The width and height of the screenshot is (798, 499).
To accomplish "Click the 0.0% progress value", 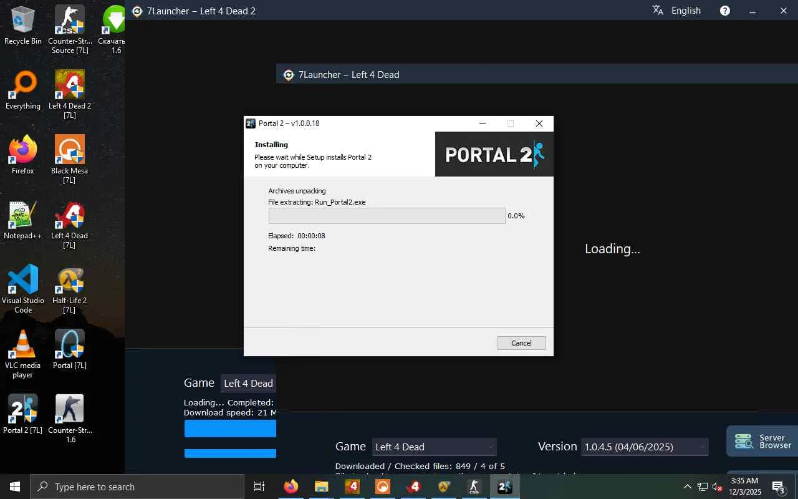I will click(516, 216).
